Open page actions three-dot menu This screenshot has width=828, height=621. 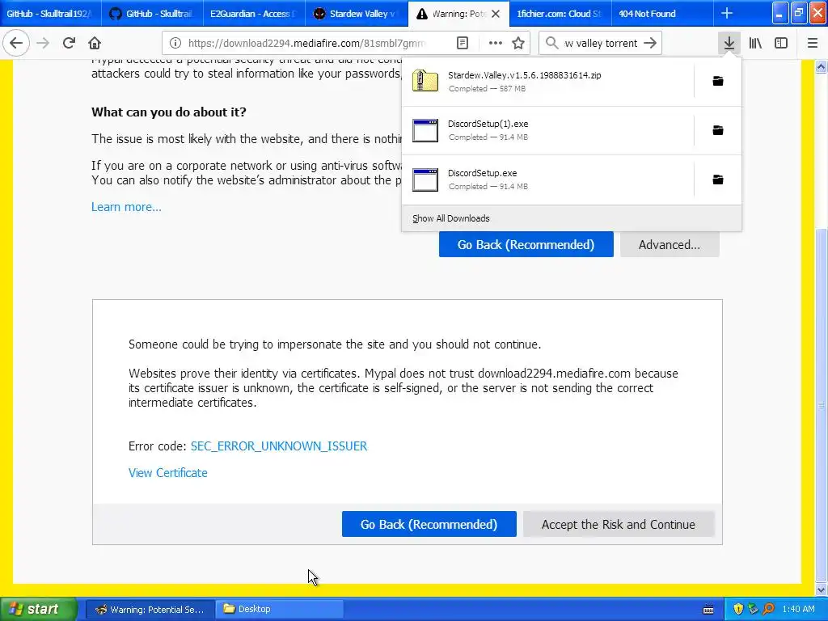(496, 44)
